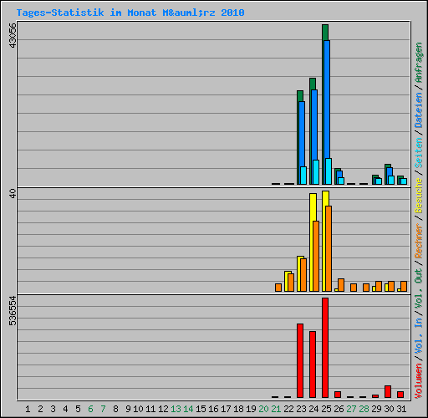Click the red Volumen bar for day 30
Image resolution: width=428 pixels, height=418 pixels.
[388, 391]
